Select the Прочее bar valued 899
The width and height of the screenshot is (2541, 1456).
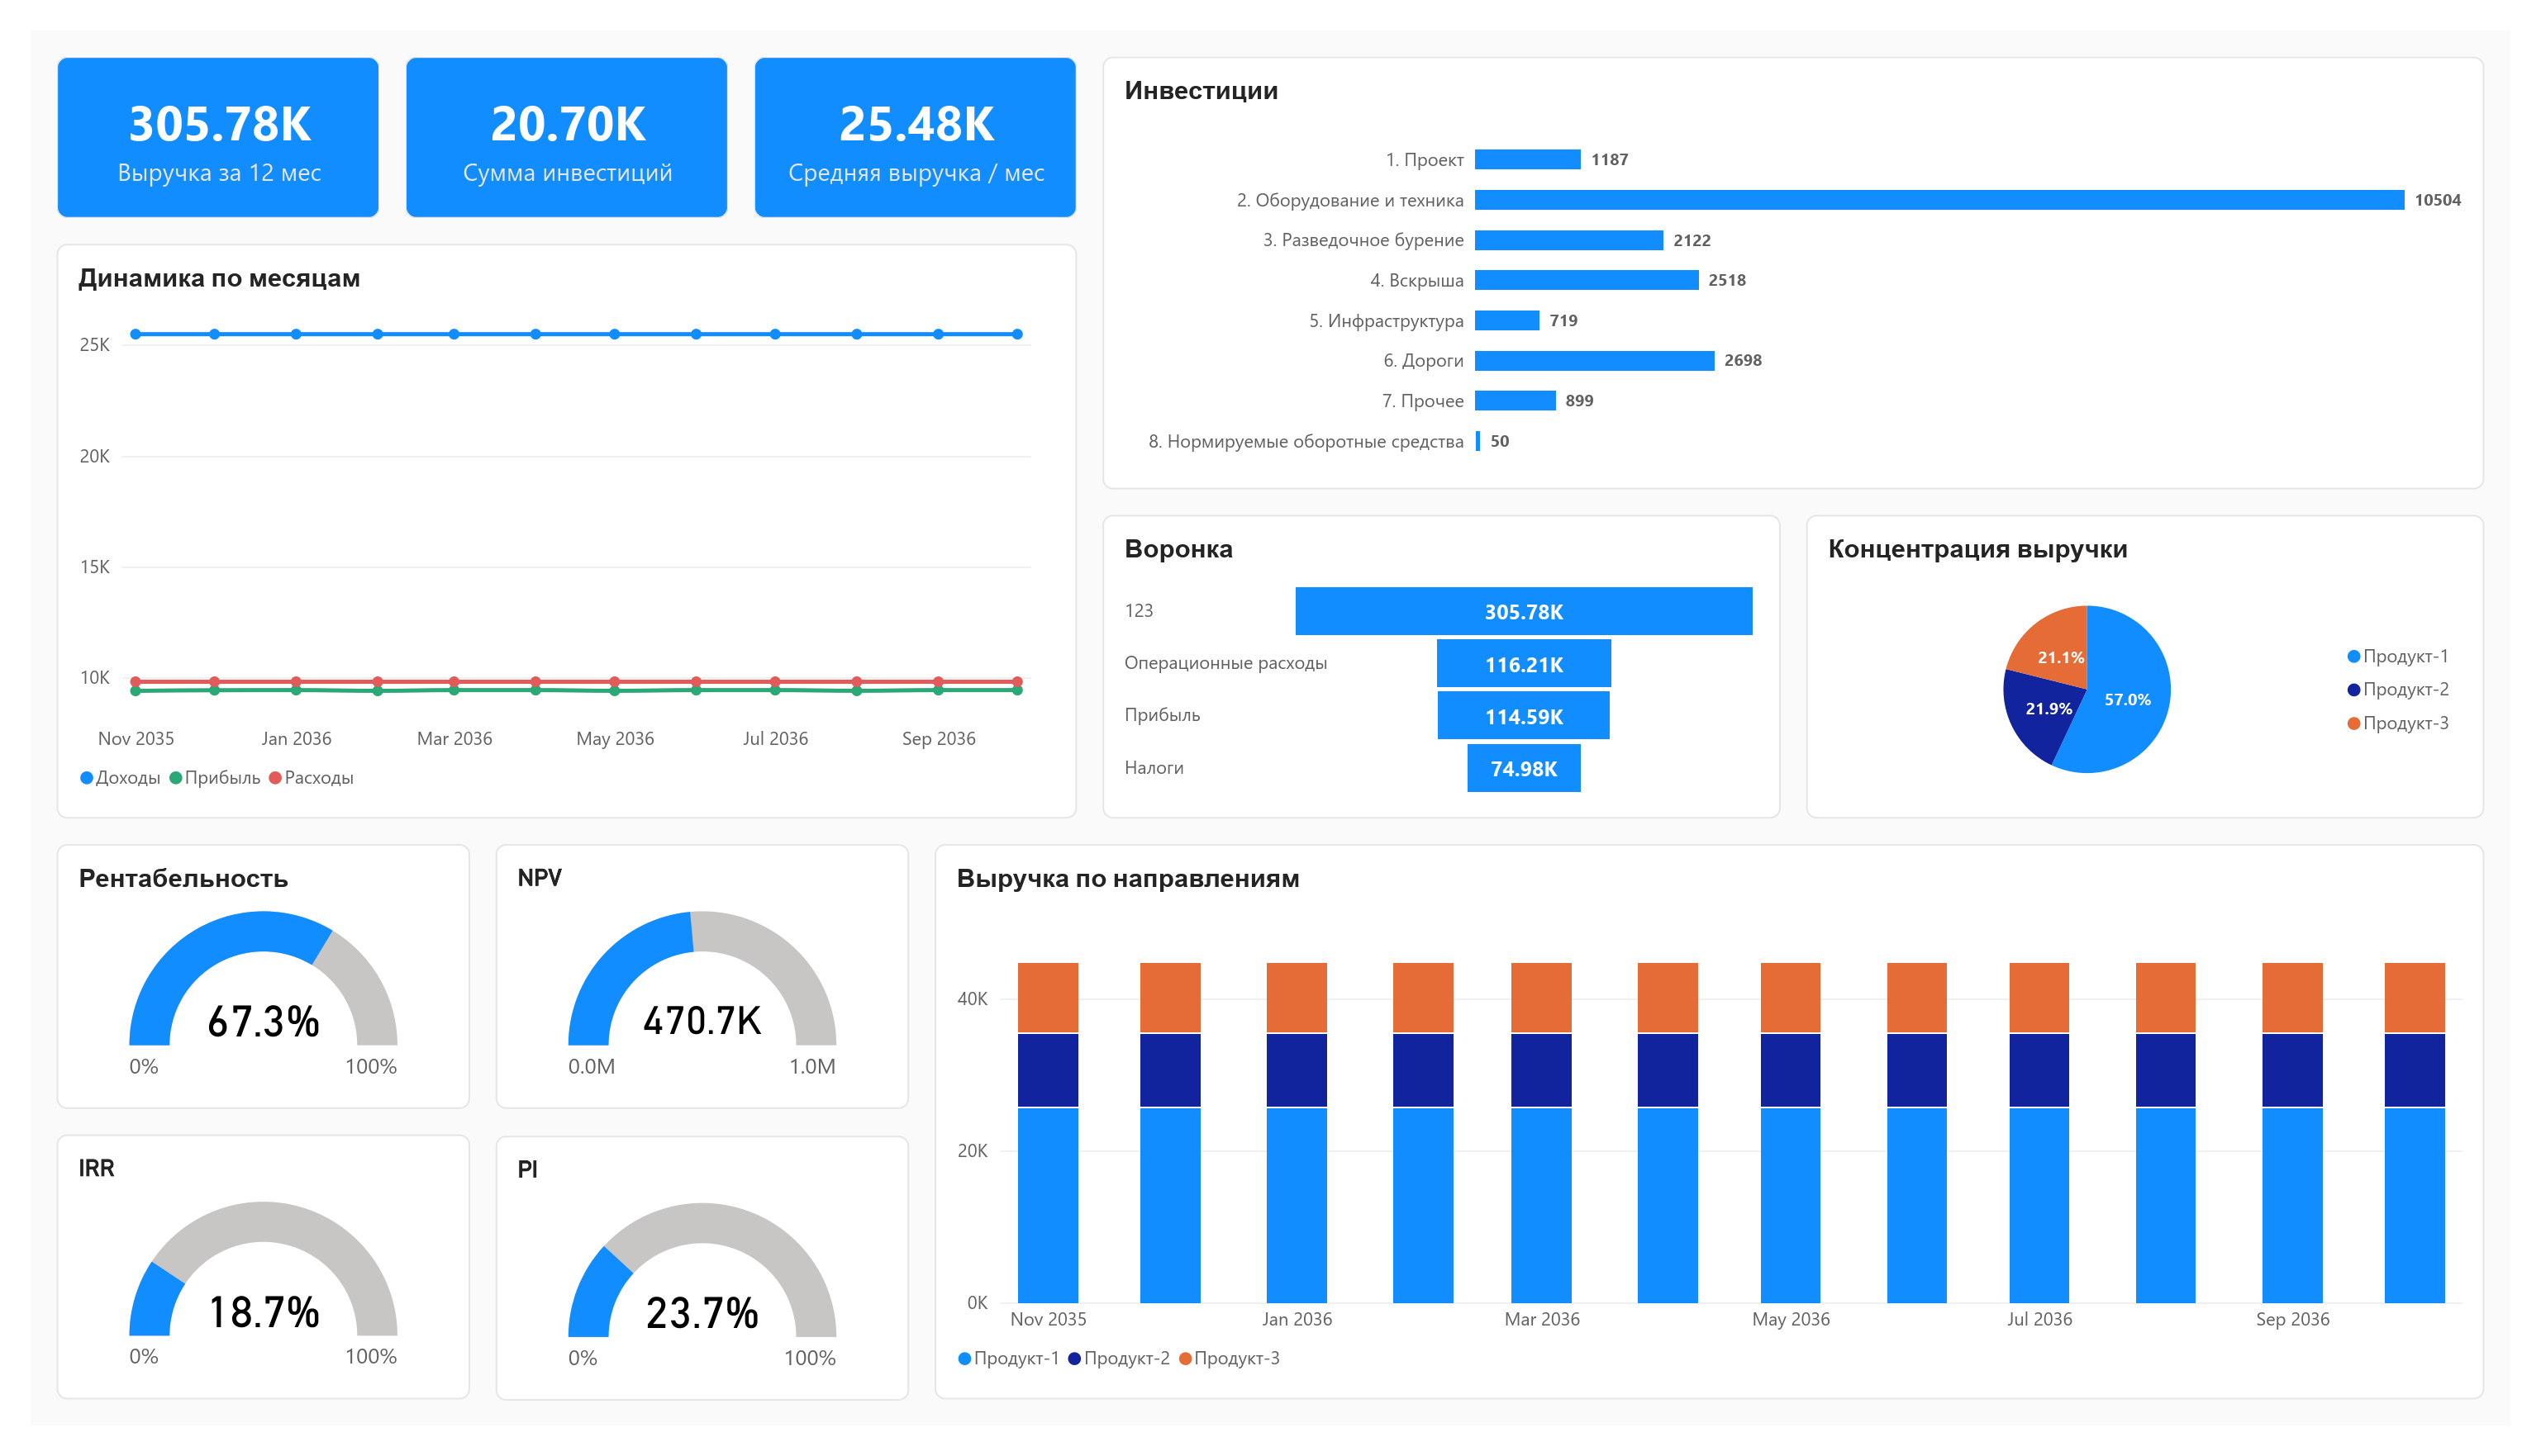(1516, 401)
